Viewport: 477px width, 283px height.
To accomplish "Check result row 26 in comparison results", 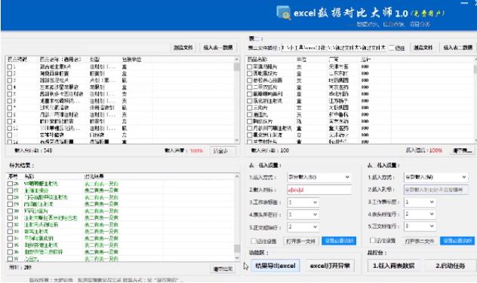I will (x=10, y=184).
